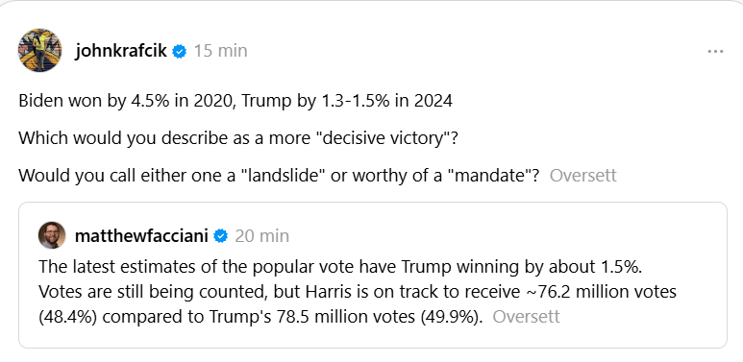Click the 20 min timestamp
The image size is (743, 362).
262,235
